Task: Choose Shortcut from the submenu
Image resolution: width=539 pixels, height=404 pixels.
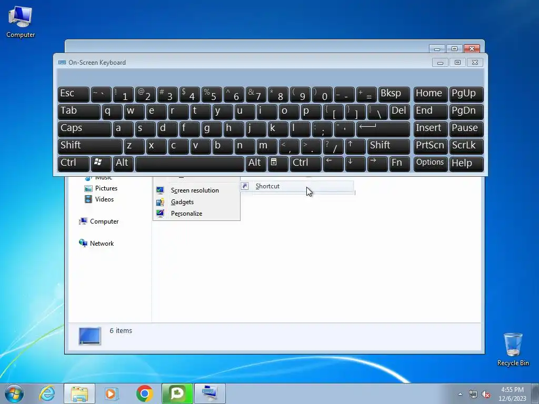Action: pyautogui.click(x=297, y=186)
